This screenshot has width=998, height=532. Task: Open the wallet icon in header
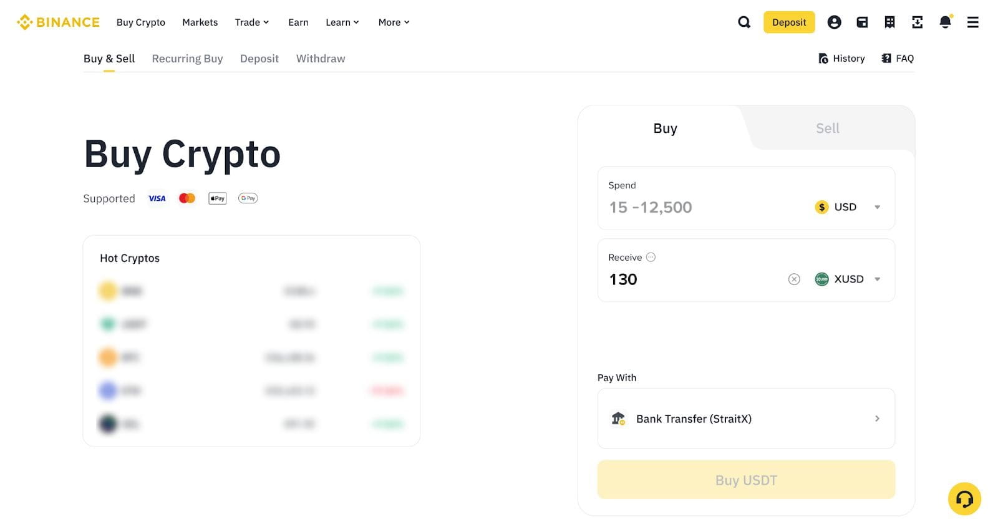click(862, 22)
